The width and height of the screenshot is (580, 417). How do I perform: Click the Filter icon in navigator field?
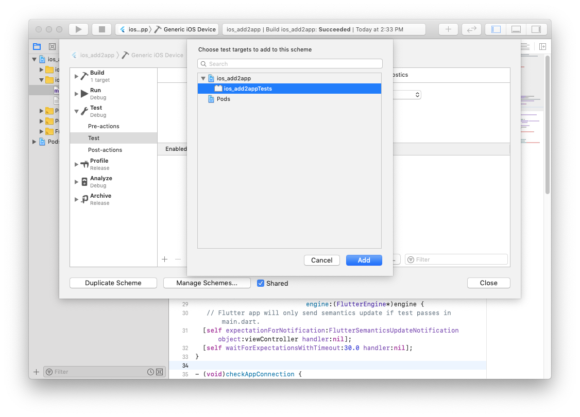[x=49, y=372]
